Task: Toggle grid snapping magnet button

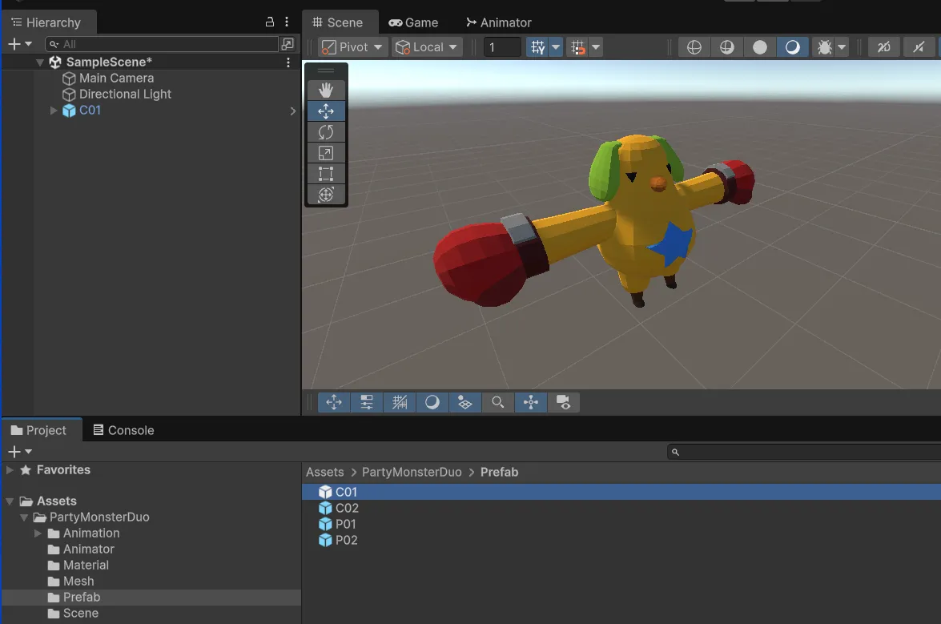Action: [x=577, y=47]
